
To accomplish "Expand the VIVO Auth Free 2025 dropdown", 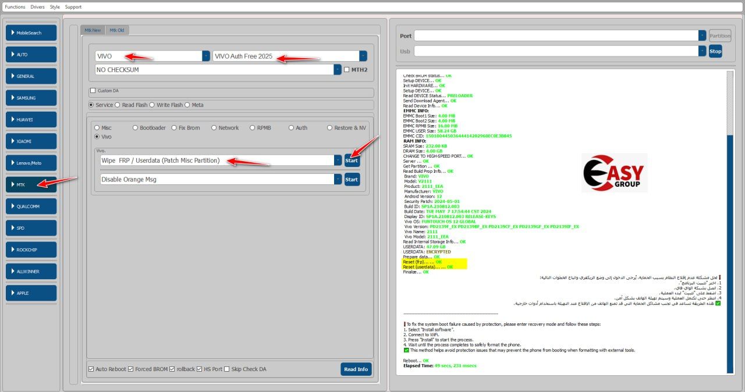I will coord(363,56).
